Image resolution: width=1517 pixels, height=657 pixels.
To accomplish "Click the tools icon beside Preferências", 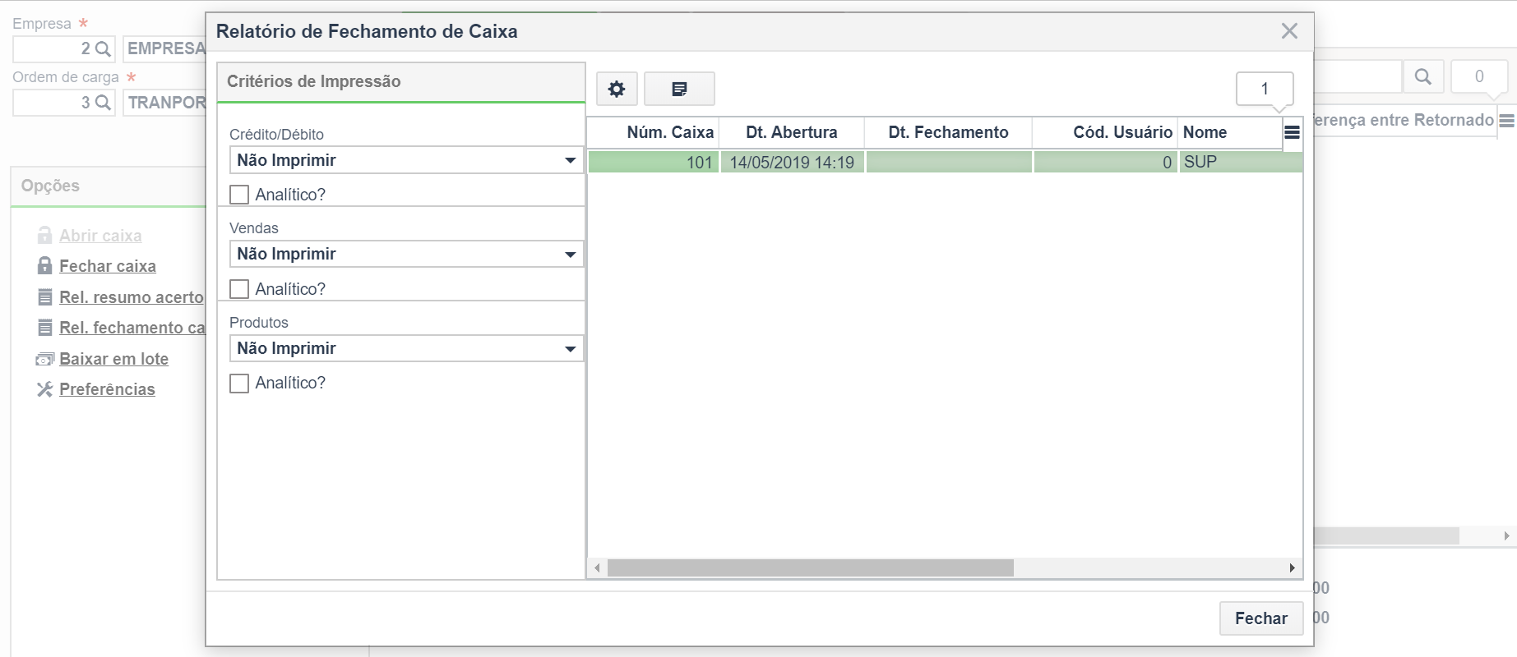I will point(45,389).
